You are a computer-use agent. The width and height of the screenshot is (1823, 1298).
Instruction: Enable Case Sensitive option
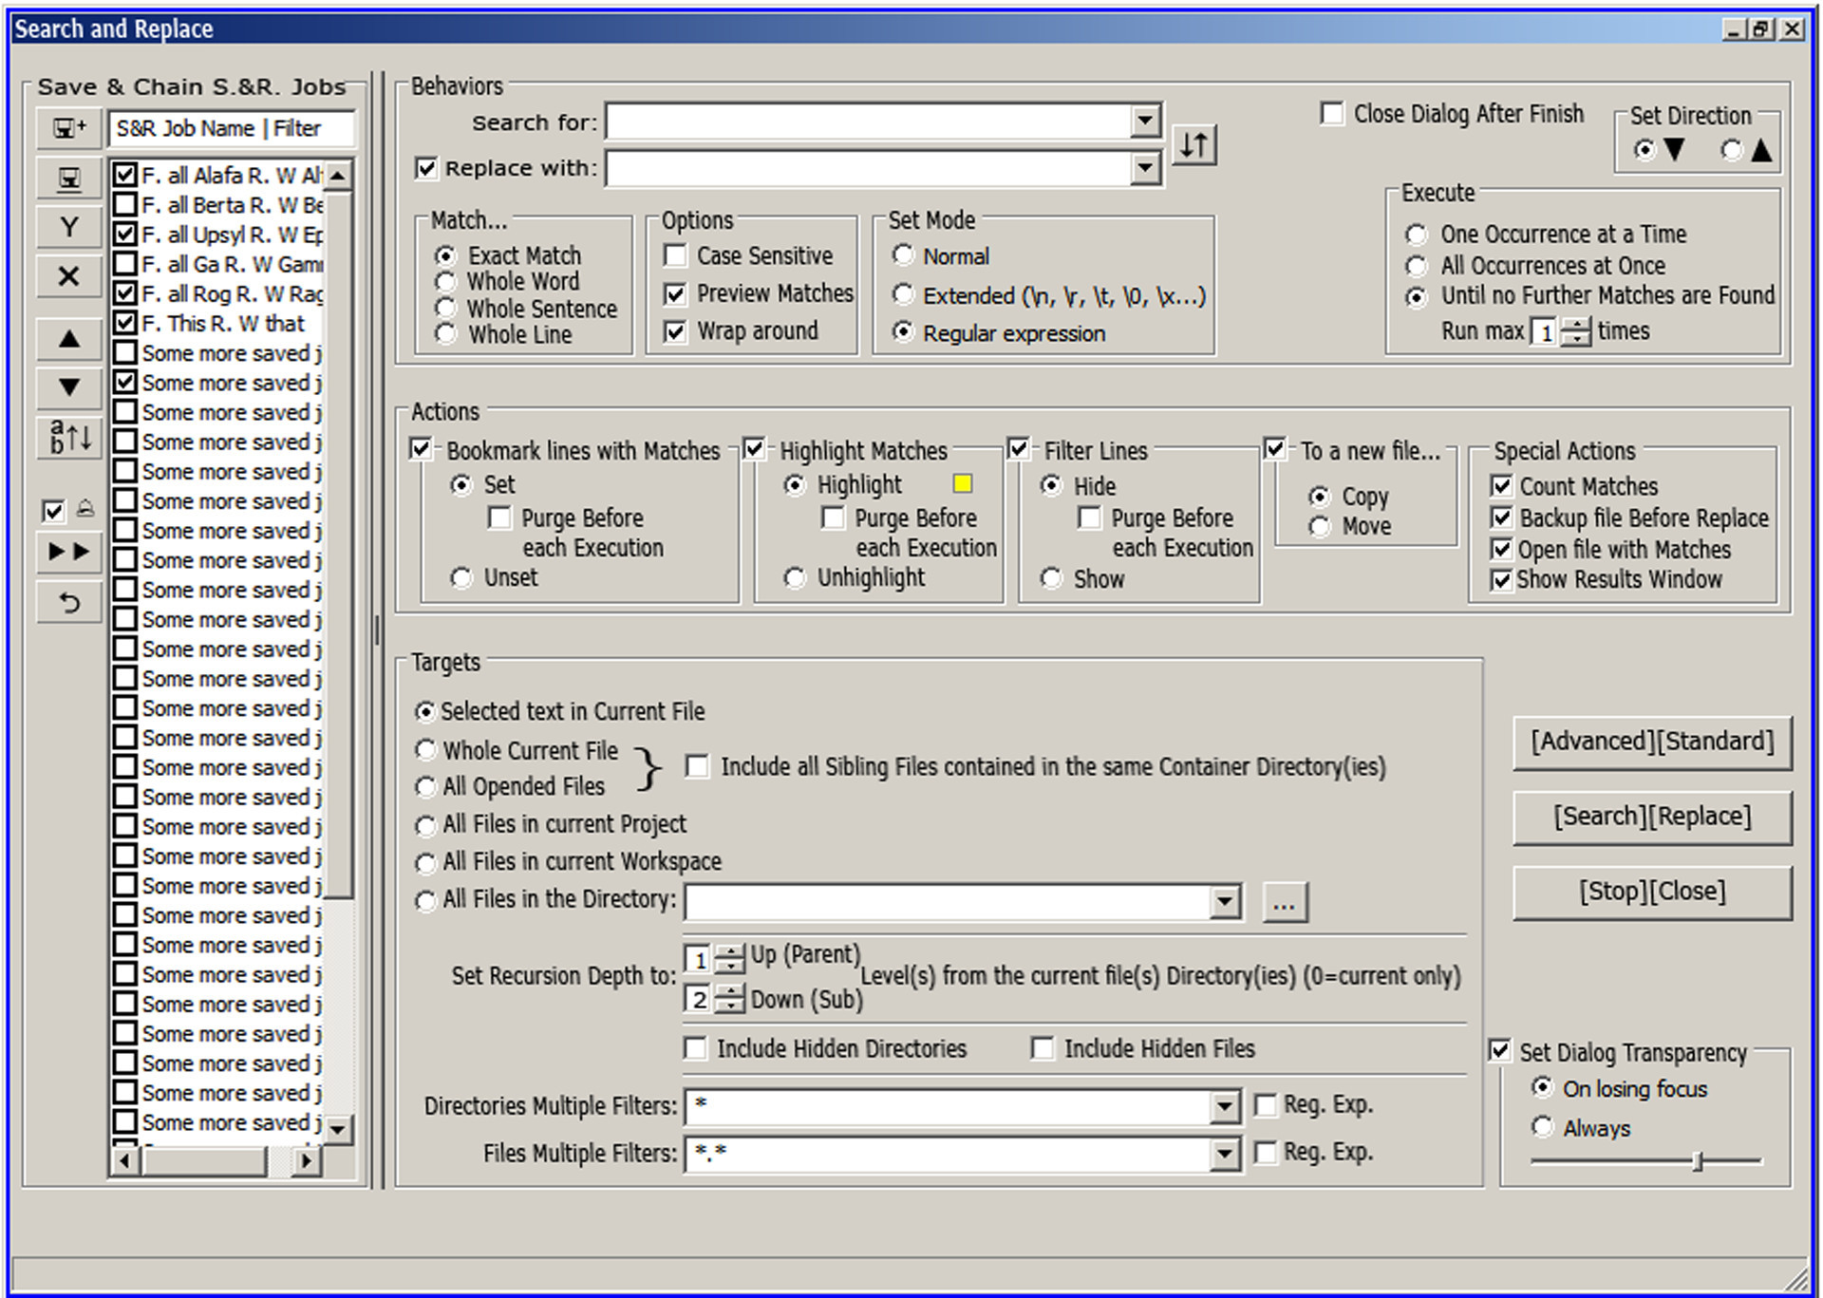(x=675, y=256)
